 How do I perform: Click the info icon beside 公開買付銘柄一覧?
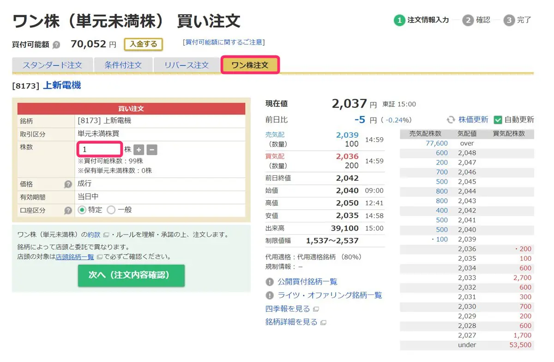point(270,282)
